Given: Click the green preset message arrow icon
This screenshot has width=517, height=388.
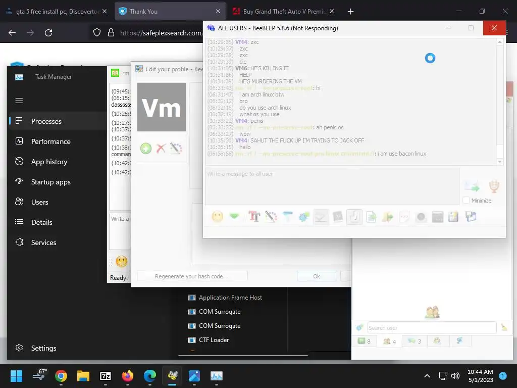Looking at the screenshot, I should coord(234,216).
